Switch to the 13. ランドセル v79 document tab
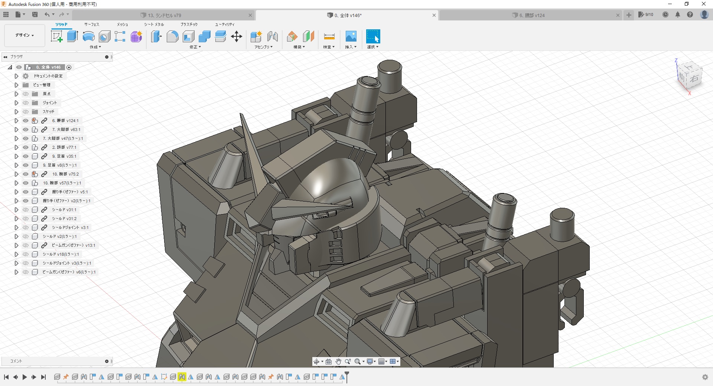Viewport: 713px width, 386px height. coord(164,15)
